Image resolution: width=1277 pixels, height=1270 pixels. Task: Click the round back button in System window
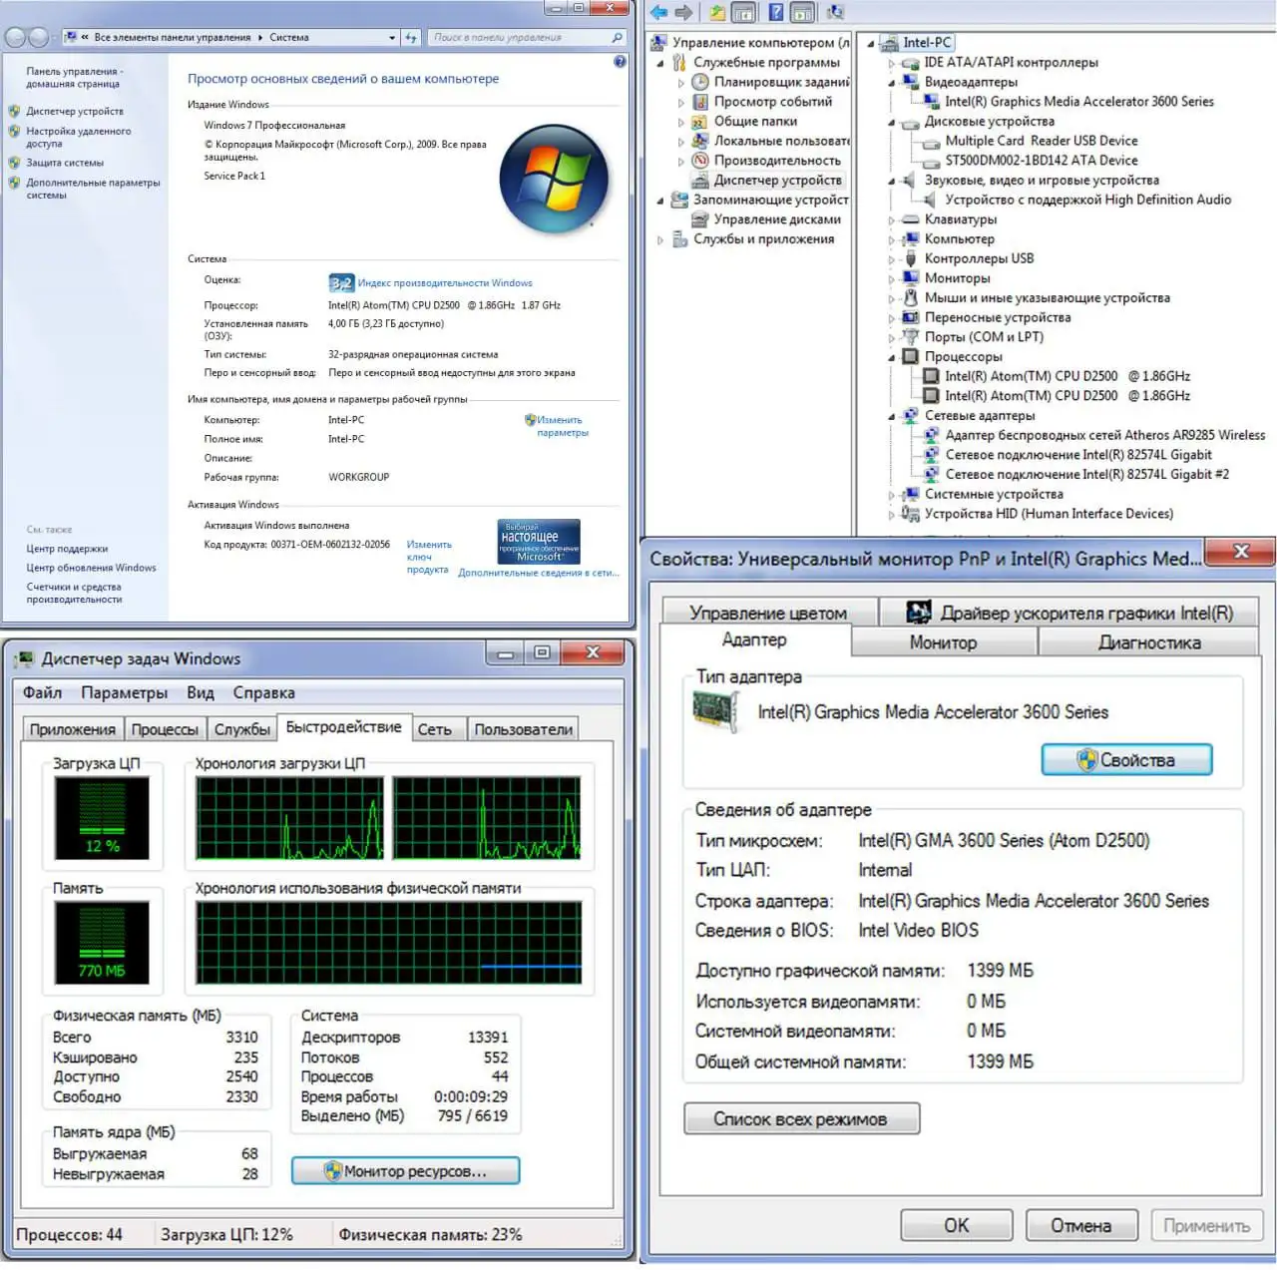tap(15, 38)
